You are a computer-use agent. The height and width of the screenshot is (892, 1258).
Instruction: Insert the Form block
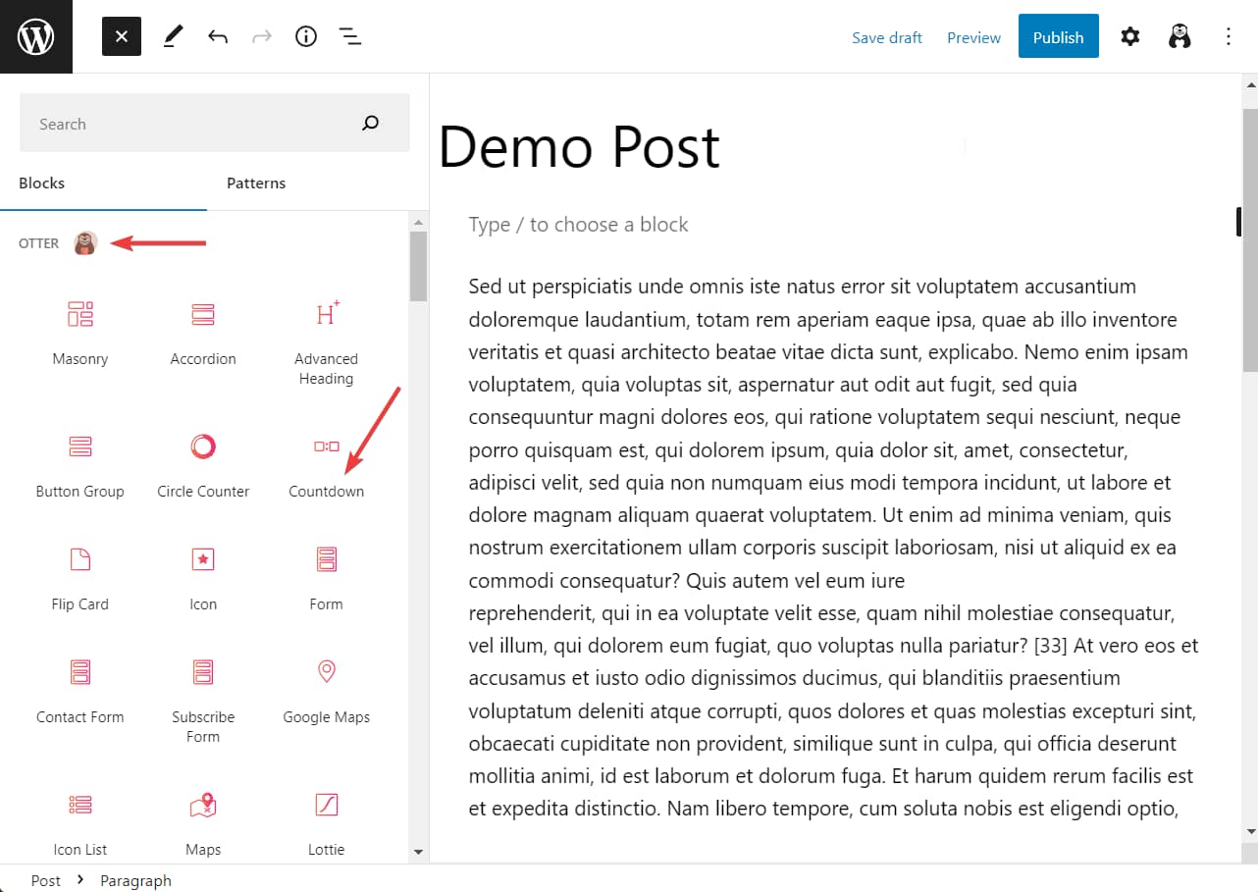[326, 579]
